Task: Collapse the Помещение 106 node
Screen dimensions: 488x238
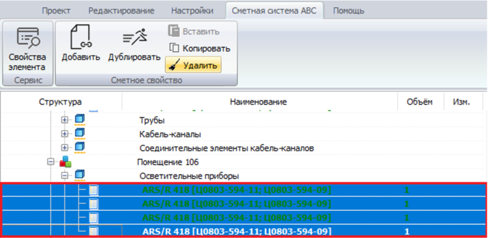Action: [51, 162]
